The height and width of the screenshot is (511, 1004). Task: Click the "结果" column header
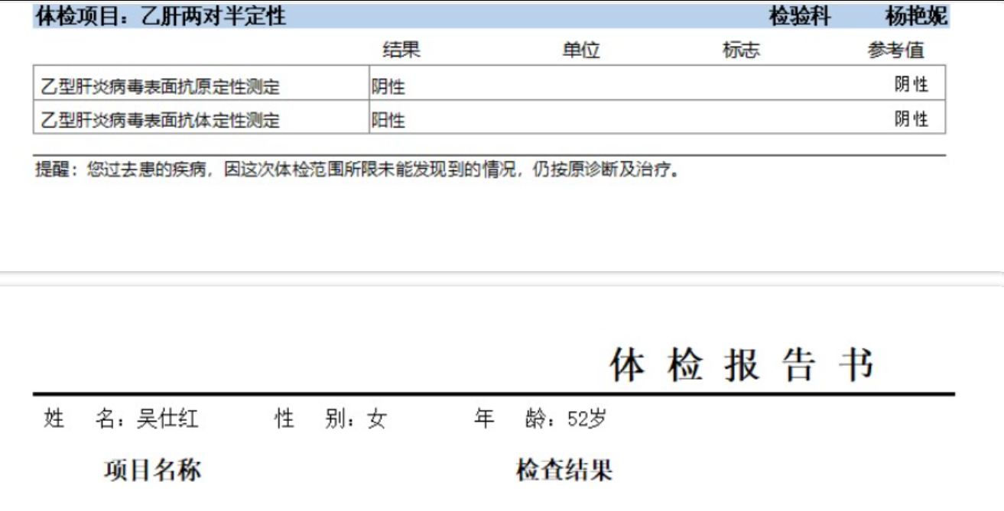[401, 50]
